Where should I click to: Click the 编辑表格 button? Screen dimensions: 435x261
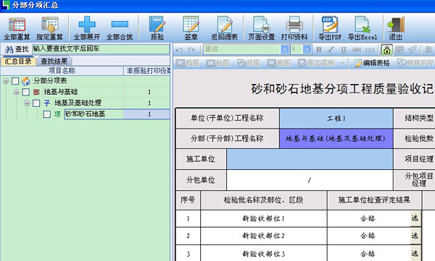(372, 63)
